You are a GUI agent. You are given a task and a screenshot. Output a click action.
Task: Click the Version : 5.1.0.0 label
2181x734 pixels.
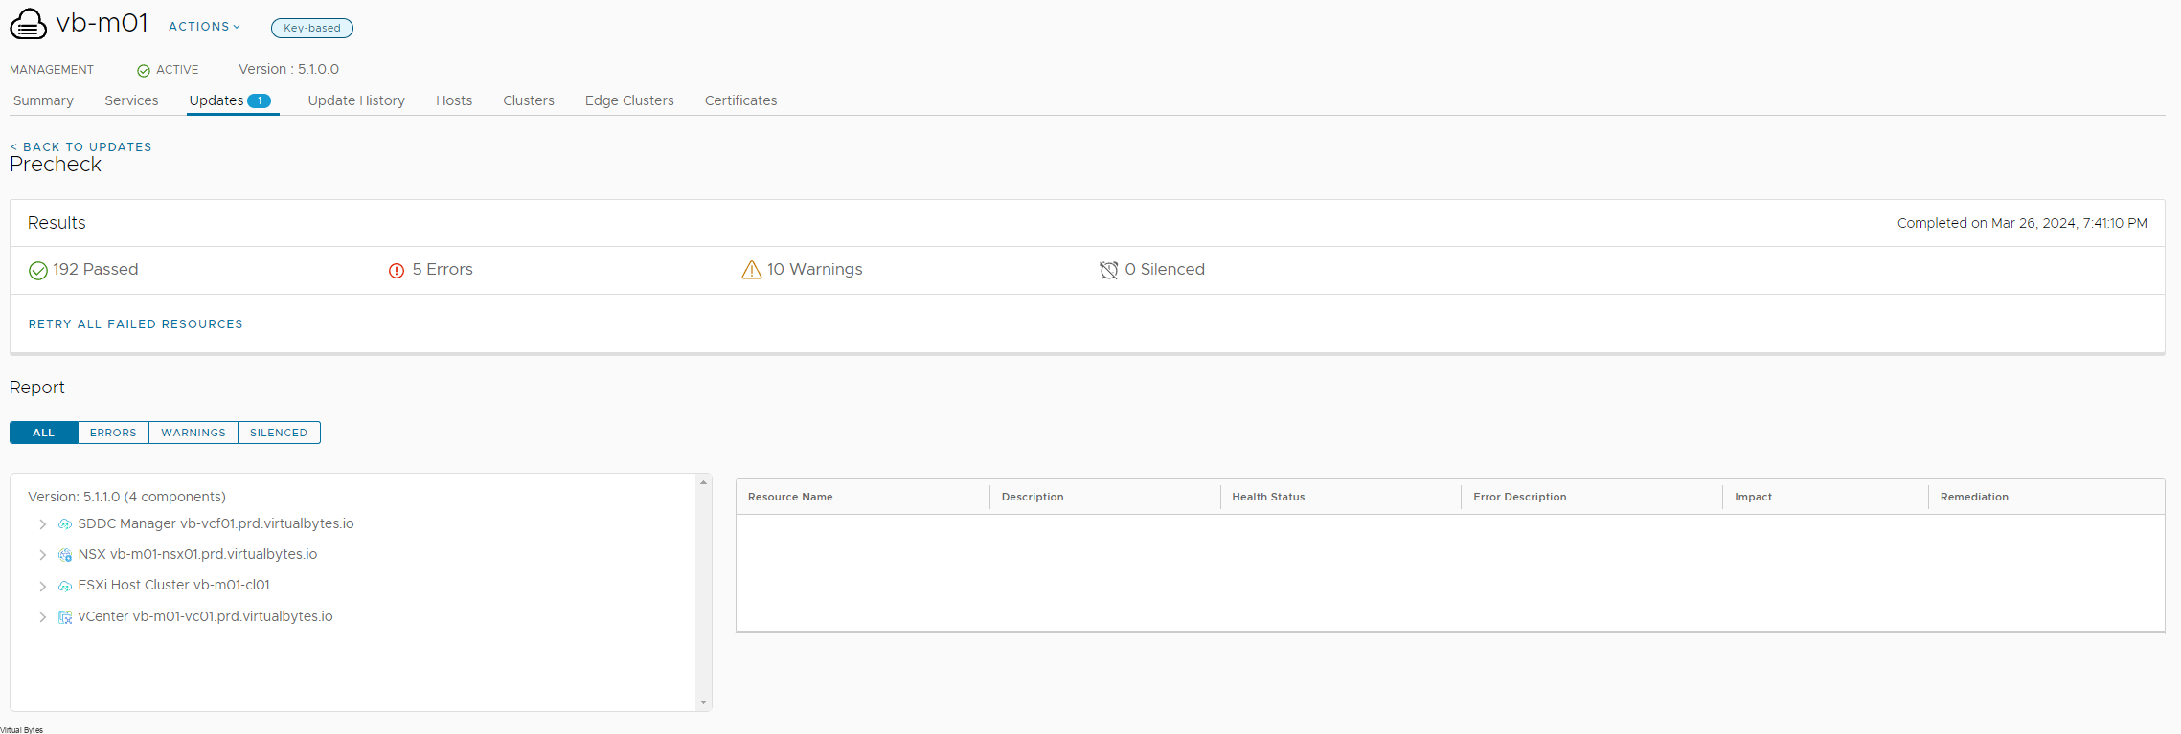click(288, 70)
